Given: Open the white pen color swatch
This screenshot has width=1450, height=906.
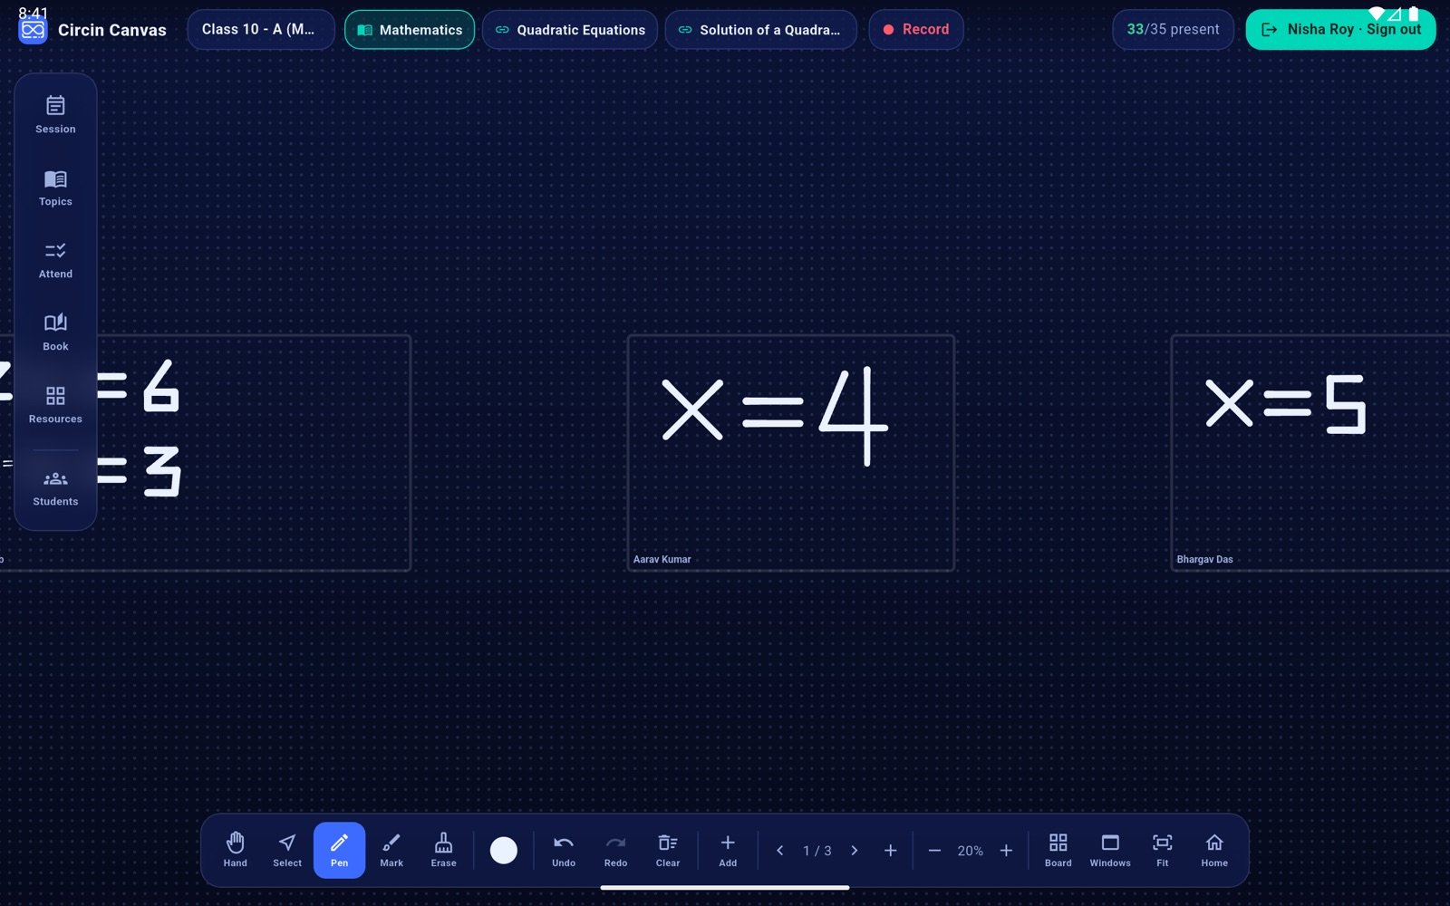Looking at the screenshot, I should [x=504, y=850].
